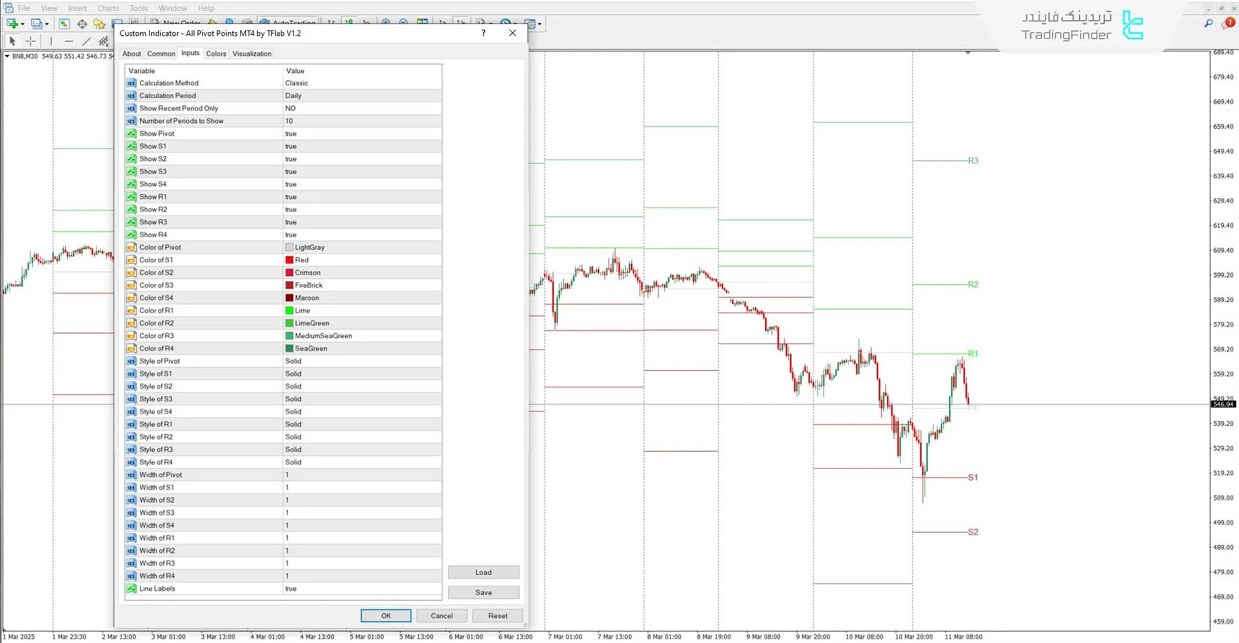
Task: Pick the Horizontal Line drawing tool
Action: (68, 41)
